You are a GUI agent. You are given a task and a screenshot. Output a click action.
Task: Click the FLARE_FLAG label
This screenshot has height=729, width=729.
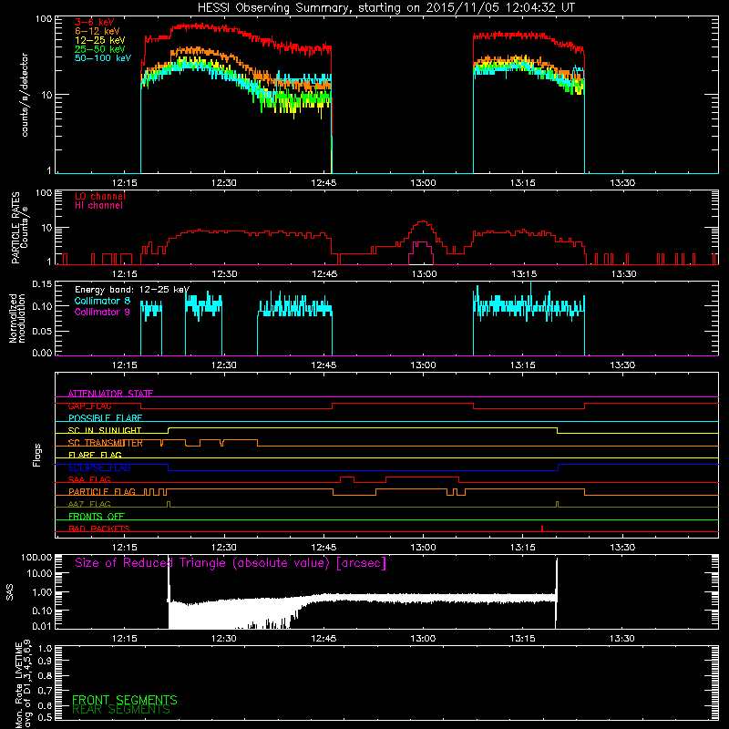coord(95,455)
